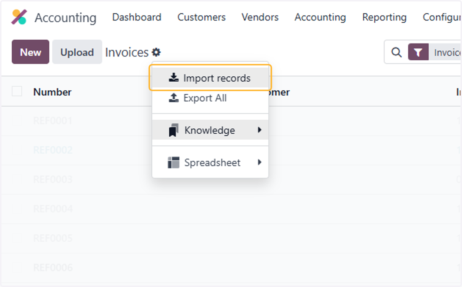Click the Upload button
Screen dimensions: 462x287
[x=77, y=52]
